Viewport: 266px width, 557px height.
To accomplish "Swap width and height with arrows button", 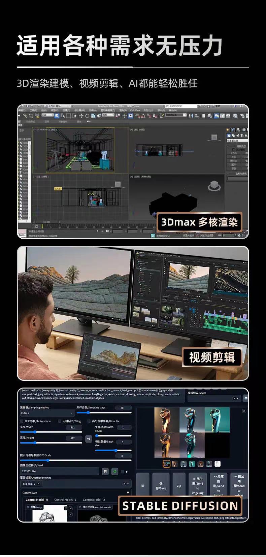I will (x=89, y=439).
